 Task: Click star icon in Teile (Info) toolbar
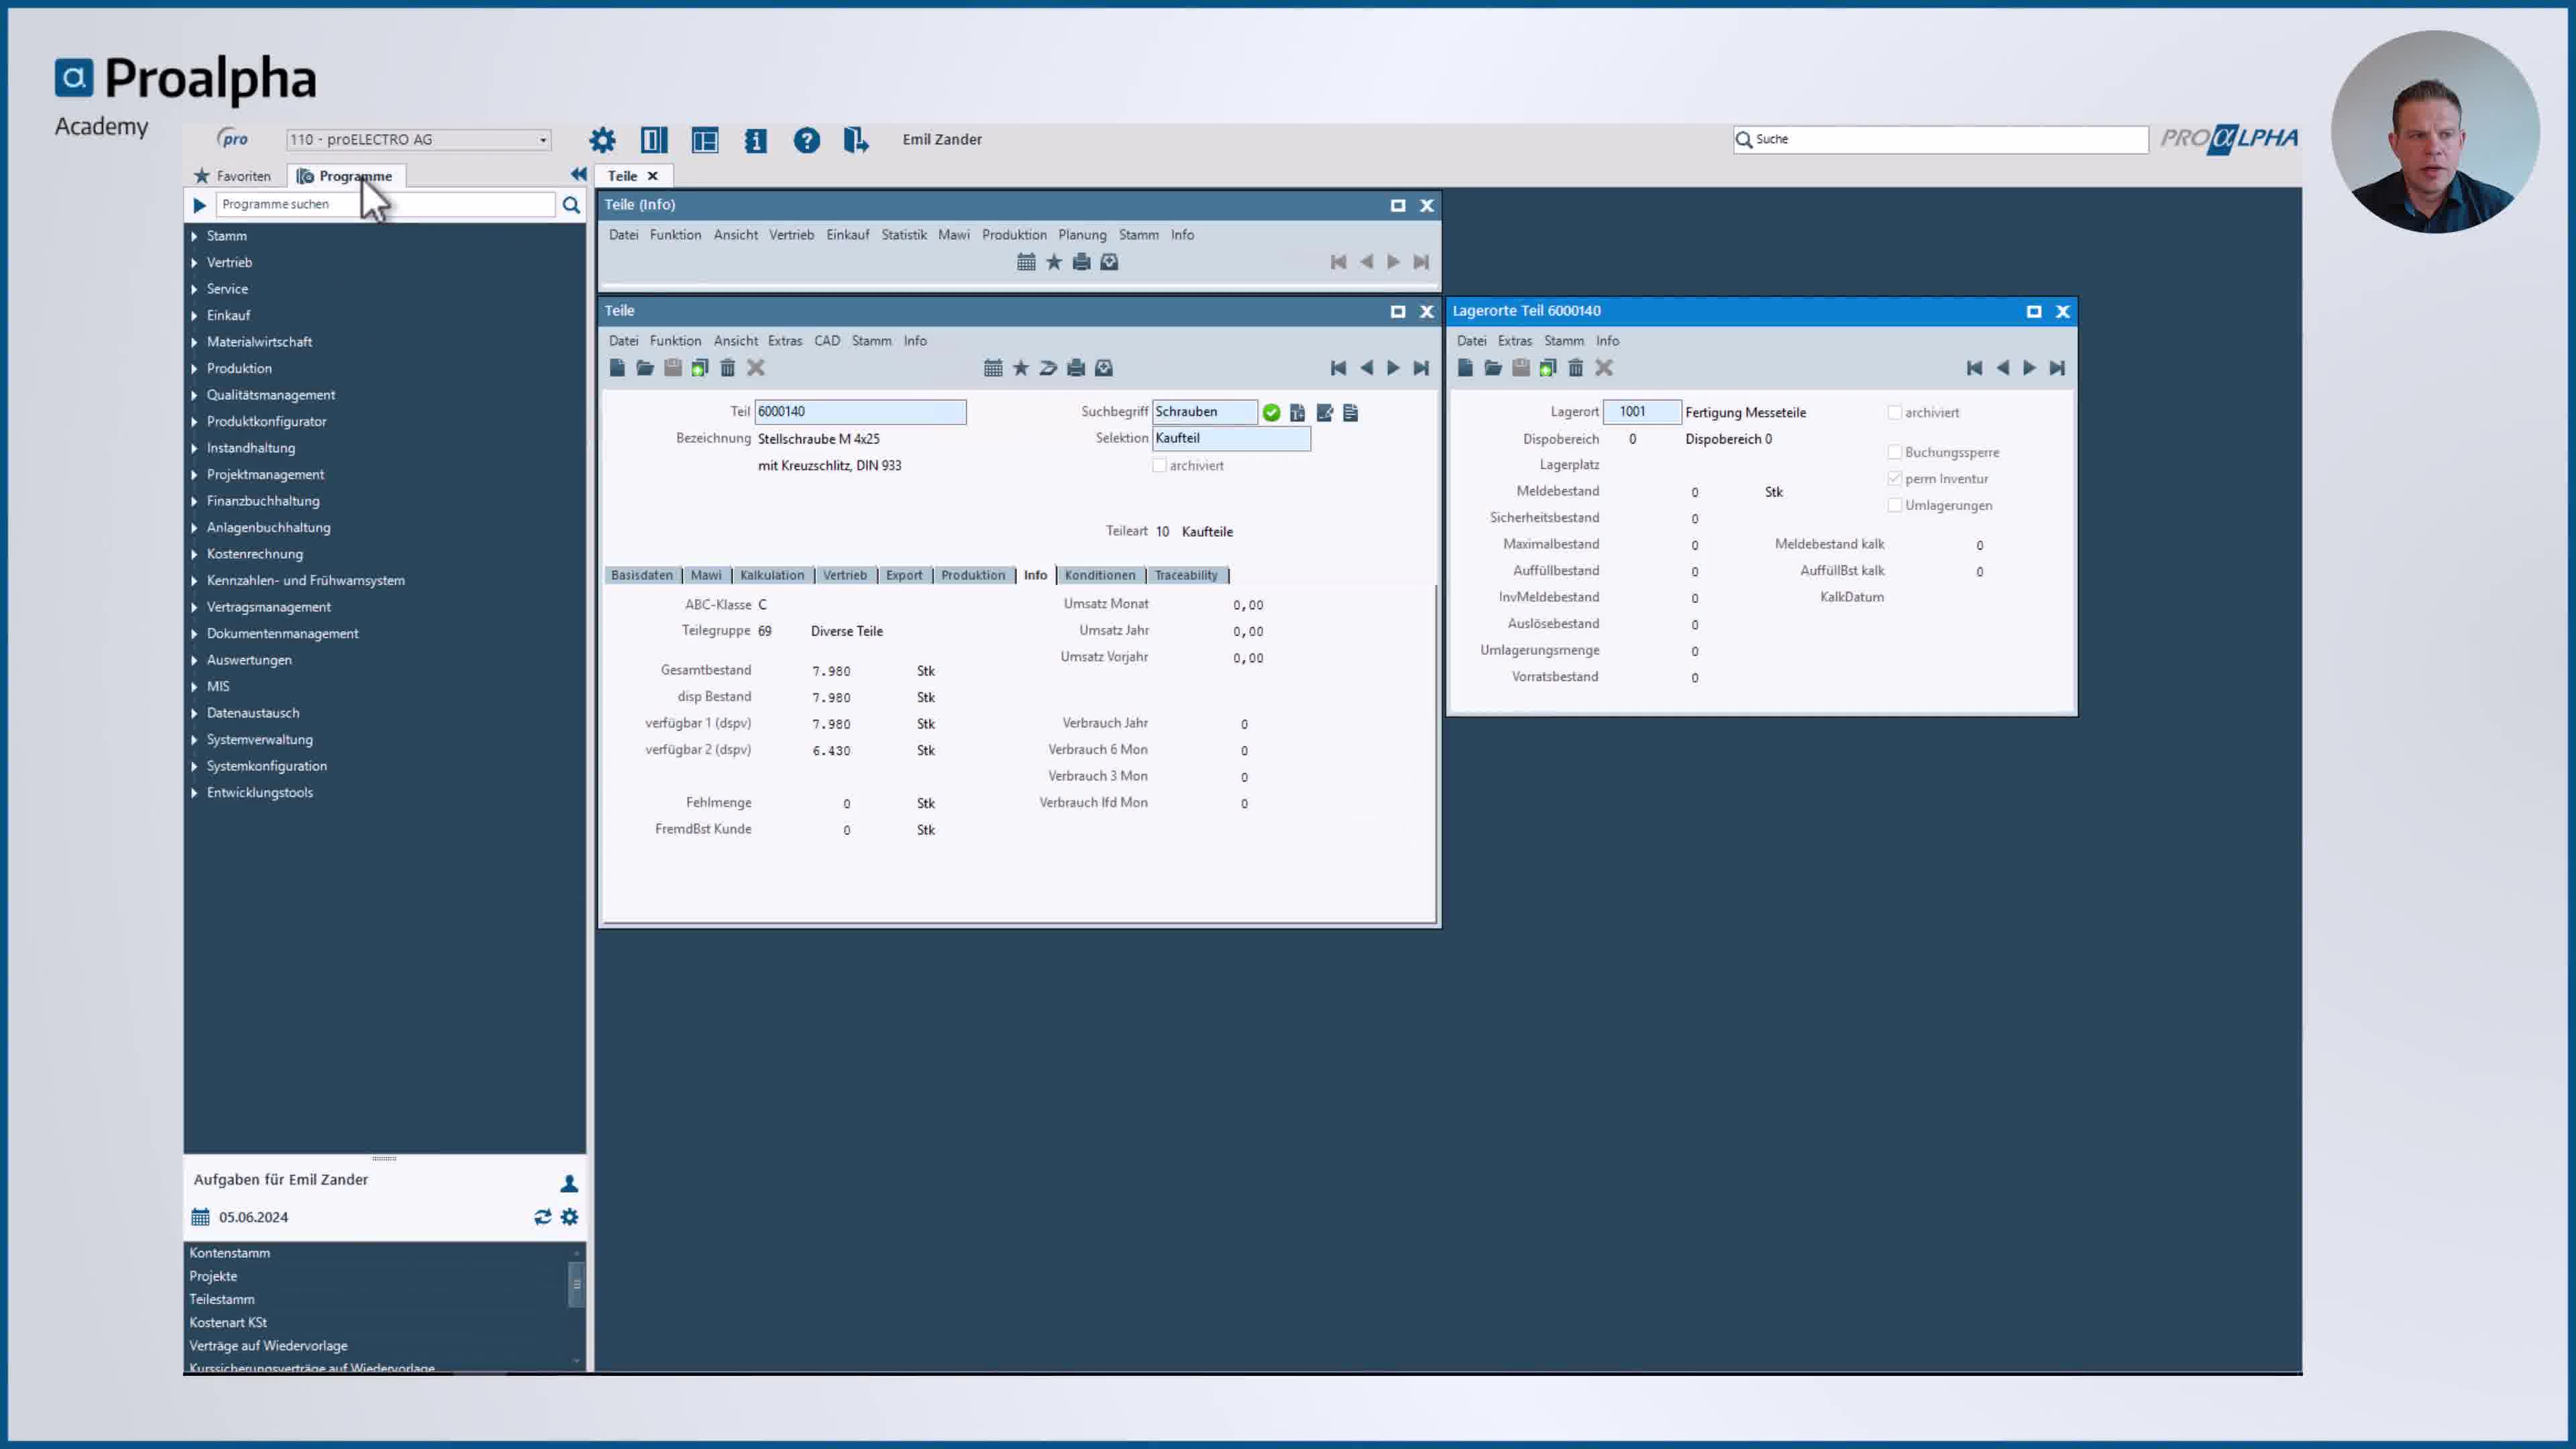tap(1054, 262)
